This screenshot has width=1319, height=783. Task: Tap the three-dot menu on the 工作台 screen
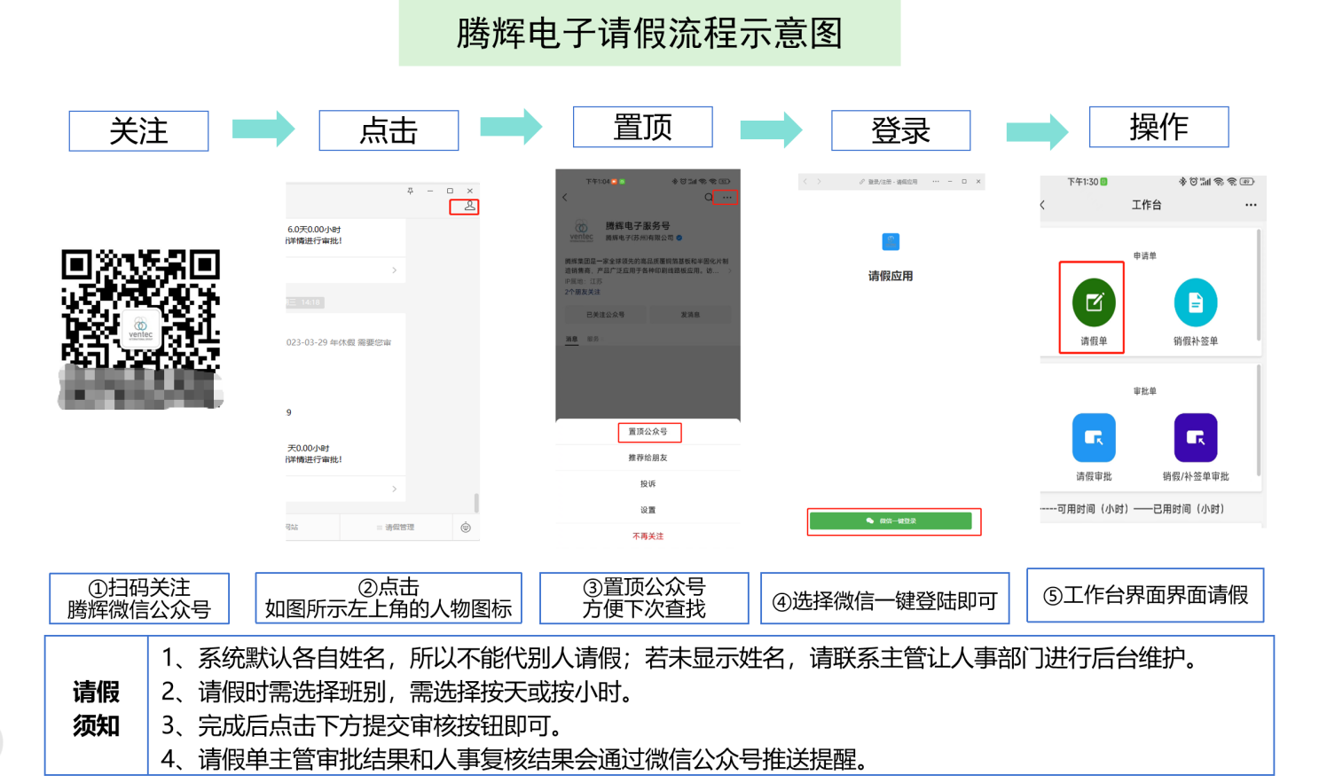(1251, 205)
